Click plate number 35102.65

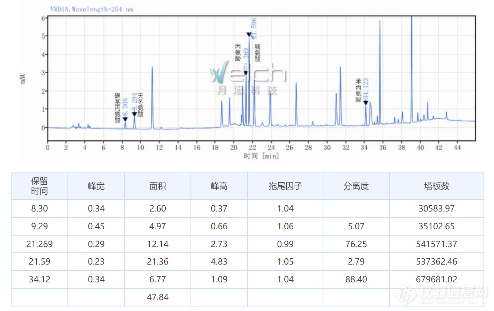point(437,226)
